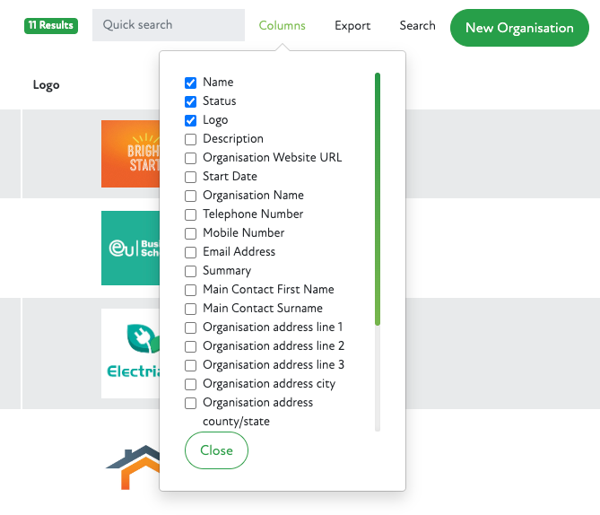The image size is (600, 515).
Task: Disable the Logo column checkbox
Action: (191, 120)
